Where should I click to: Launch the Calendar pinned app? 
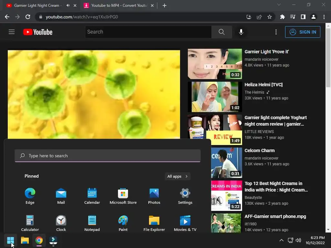[x=92, y=196]
